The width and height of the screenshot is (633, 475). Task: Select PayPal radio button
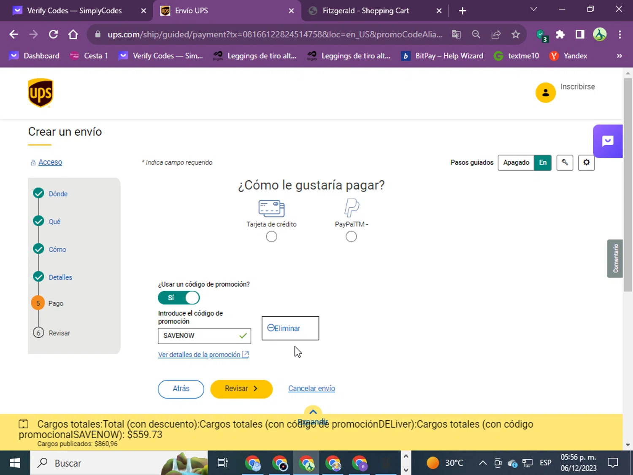[351, 236]
